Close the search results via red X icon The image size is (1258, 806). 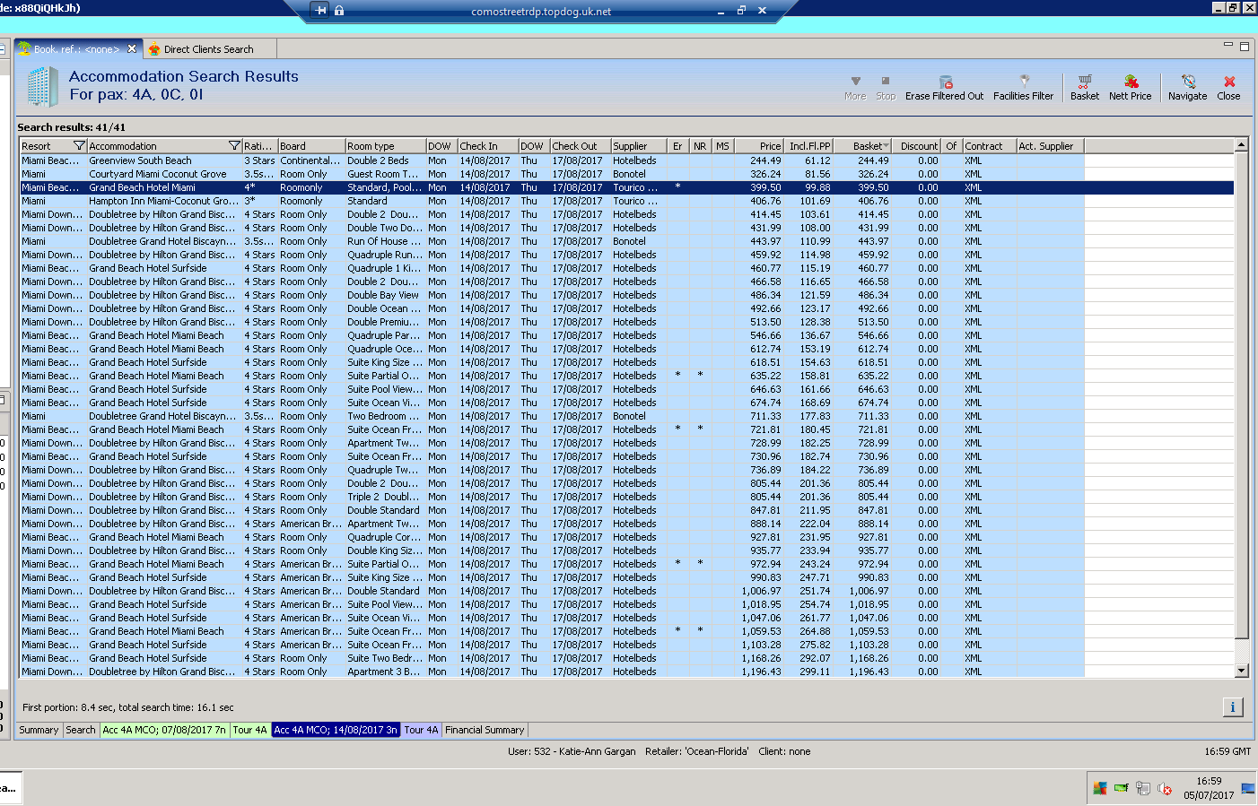coord(1229,82)
